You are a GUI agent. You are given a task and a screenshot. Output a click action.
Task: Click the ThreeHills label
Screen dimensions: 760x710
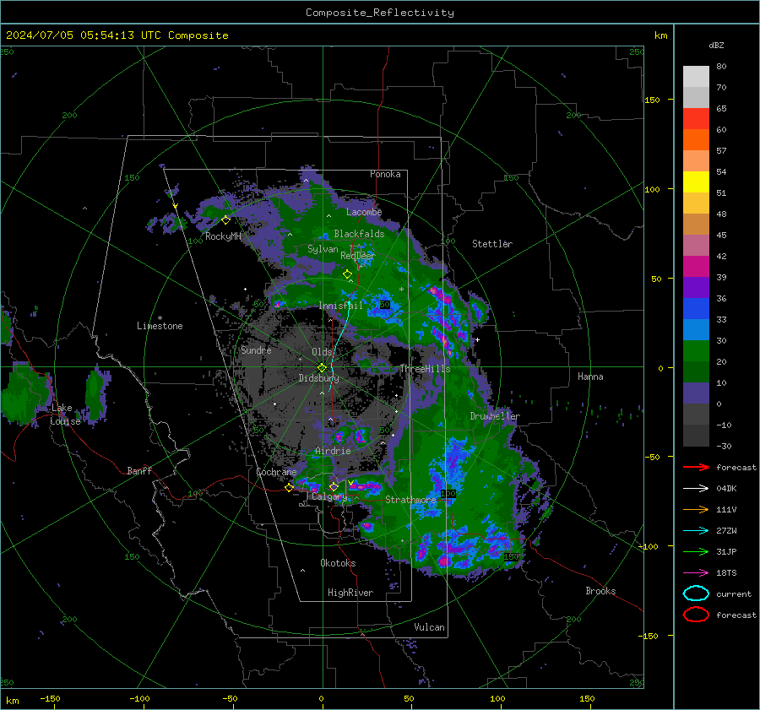point(425,369)
